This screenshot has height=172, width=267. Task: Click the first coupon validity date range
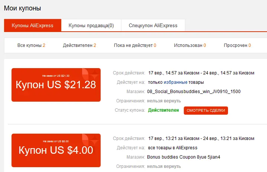(x=201, y=73)
